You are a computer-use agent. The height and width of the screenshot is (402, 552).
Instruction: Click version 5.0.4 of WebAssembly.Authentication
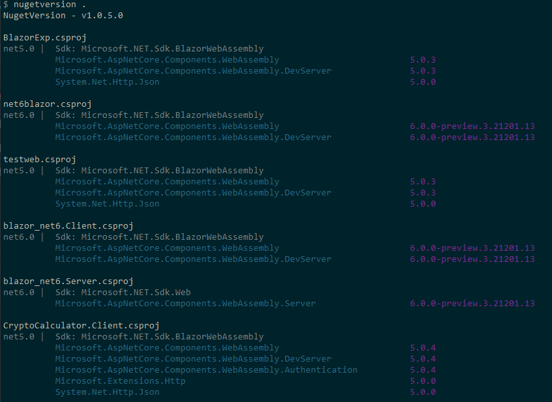coord(423,370)
